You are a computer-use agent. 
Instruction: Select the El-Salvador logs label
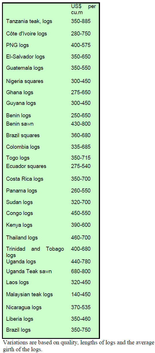[25, 57]
